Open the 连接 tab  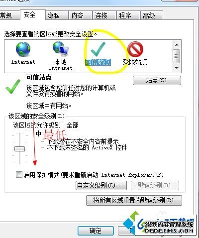click(x=104, y=15)
